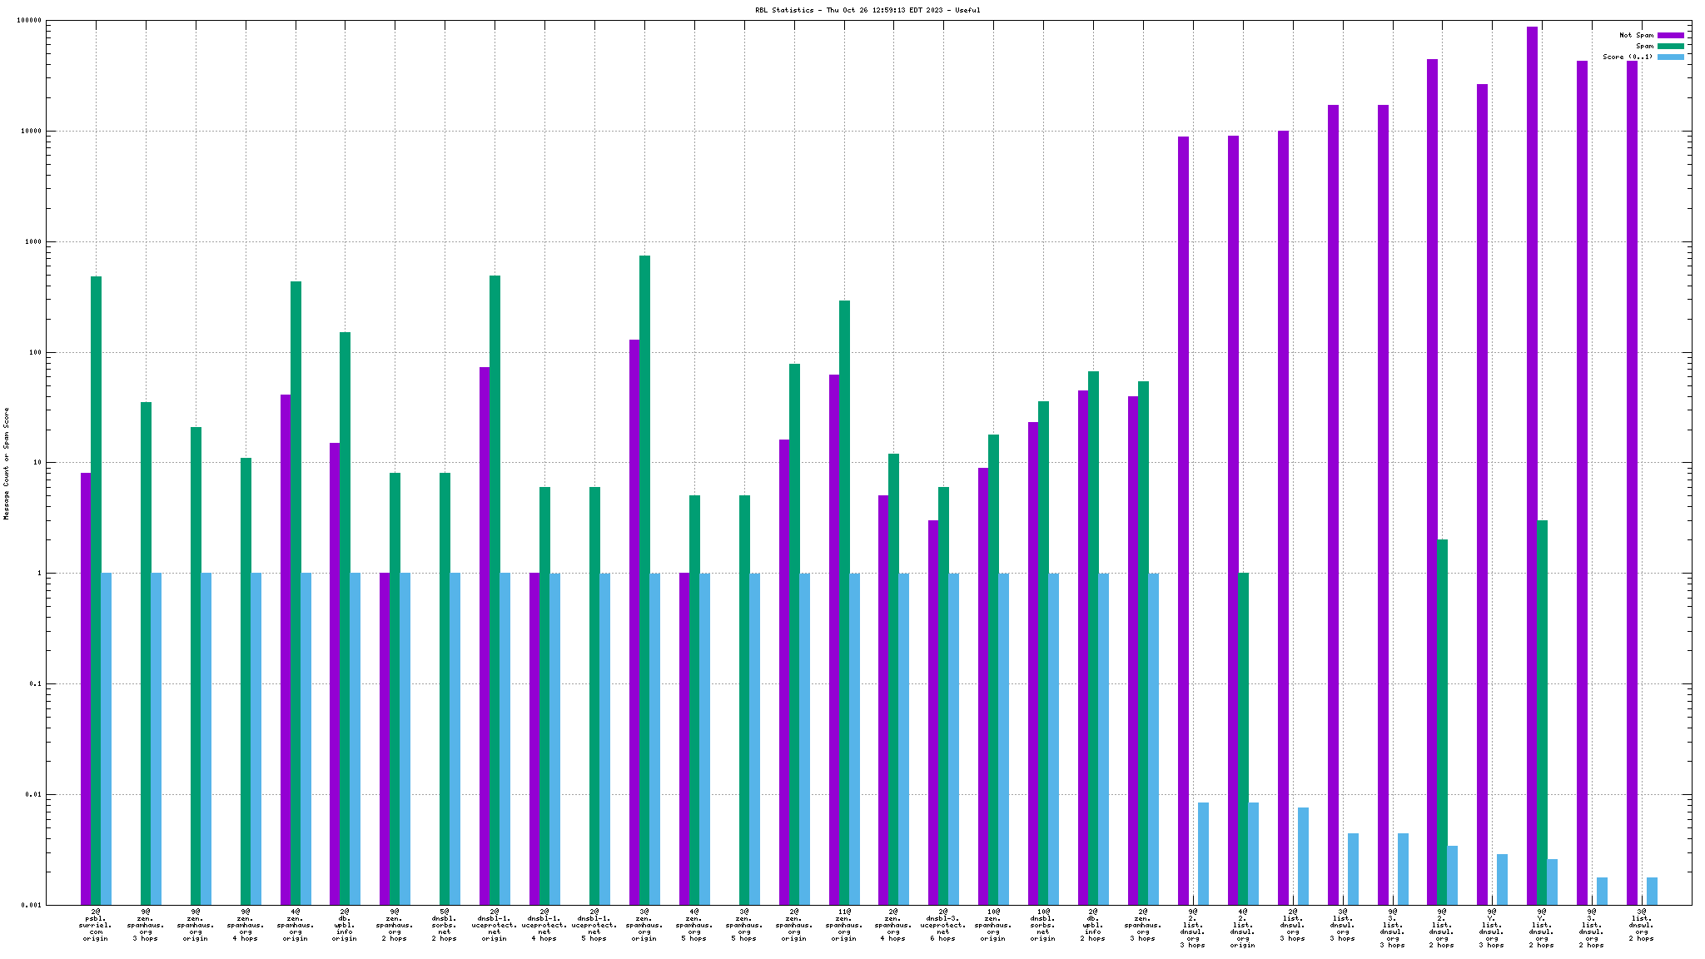Click the 11@ zen.spamhaus.org origin label

coord(843,925)
